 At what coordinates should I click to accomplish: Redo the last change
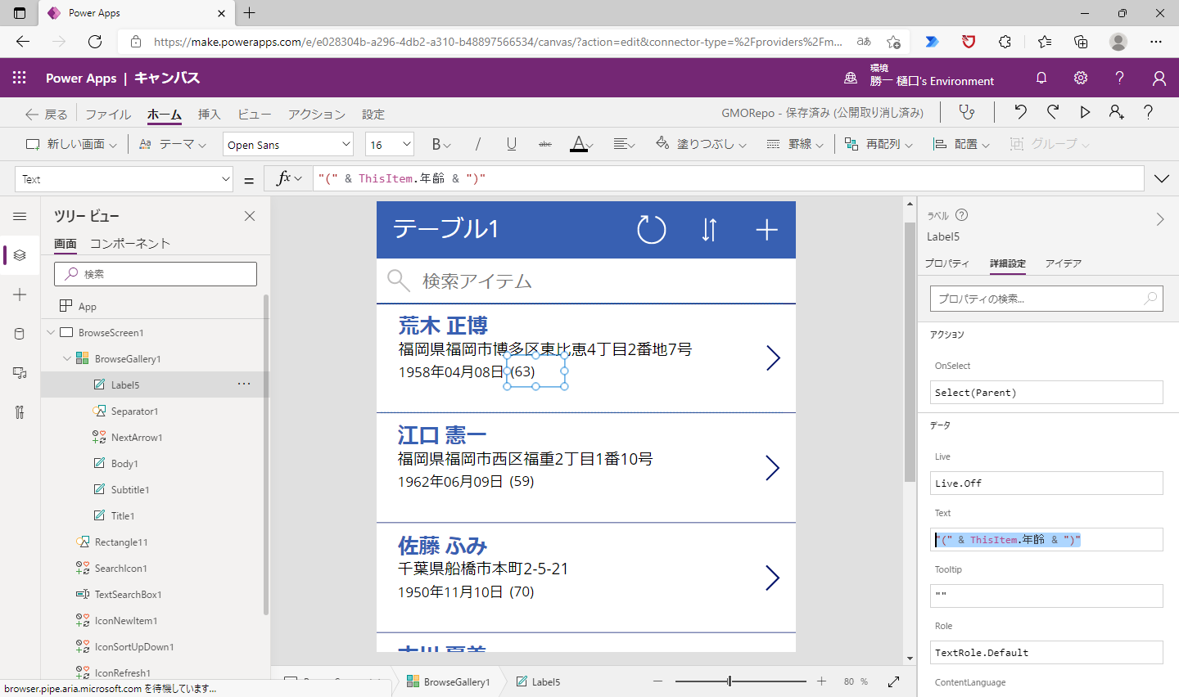pos(1053,112)
